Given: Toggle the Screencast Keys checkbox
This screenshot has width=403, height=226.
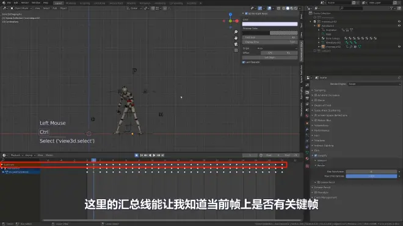Looking at the screenshot, I should coord(246,13).
